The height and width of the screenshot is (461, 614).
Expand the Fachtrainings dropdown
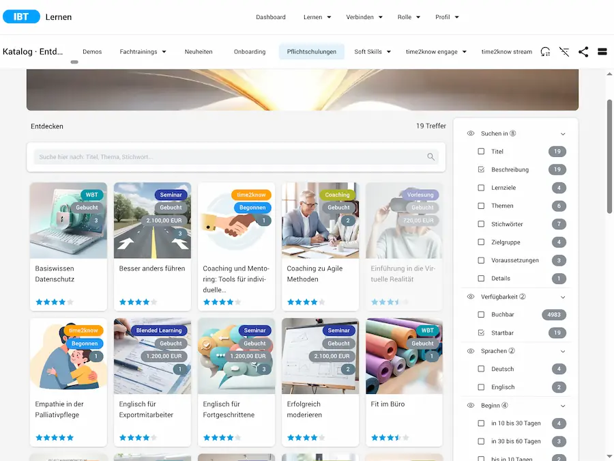point(143,52)
